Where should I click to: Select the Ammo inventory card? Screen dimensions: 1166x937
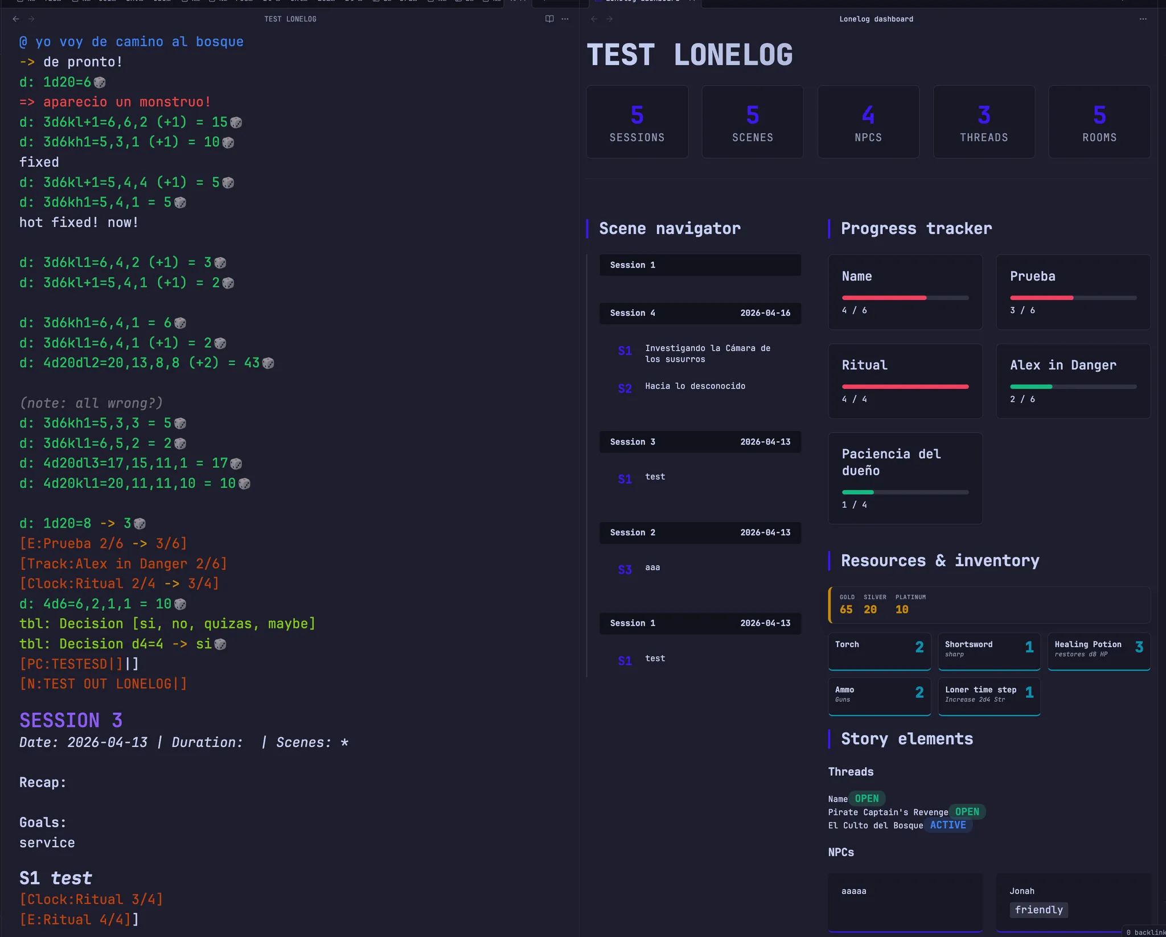tap(880, 696)
